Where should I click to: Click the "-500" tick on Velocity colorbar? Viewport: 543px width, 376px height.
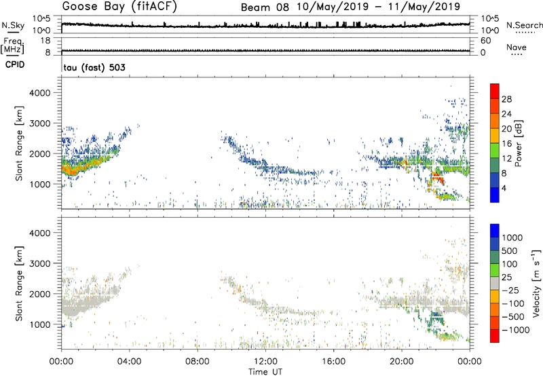513,316
